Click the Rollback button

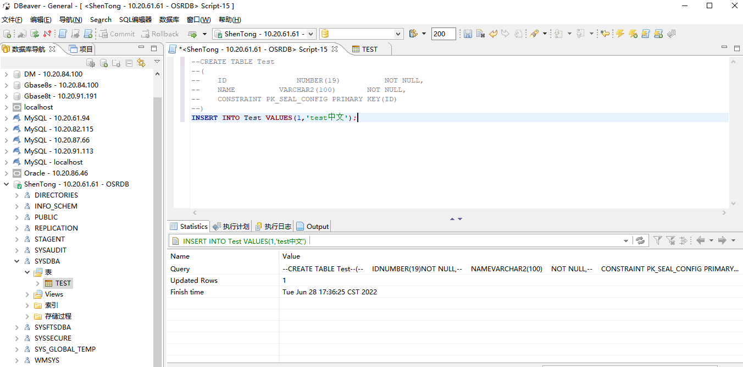(159, 34)
